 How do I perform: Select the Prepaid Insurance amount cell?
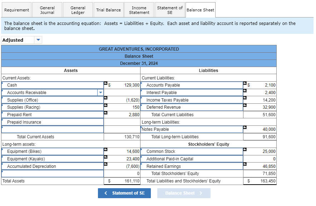pyautogui.click(x=122, y=122)
